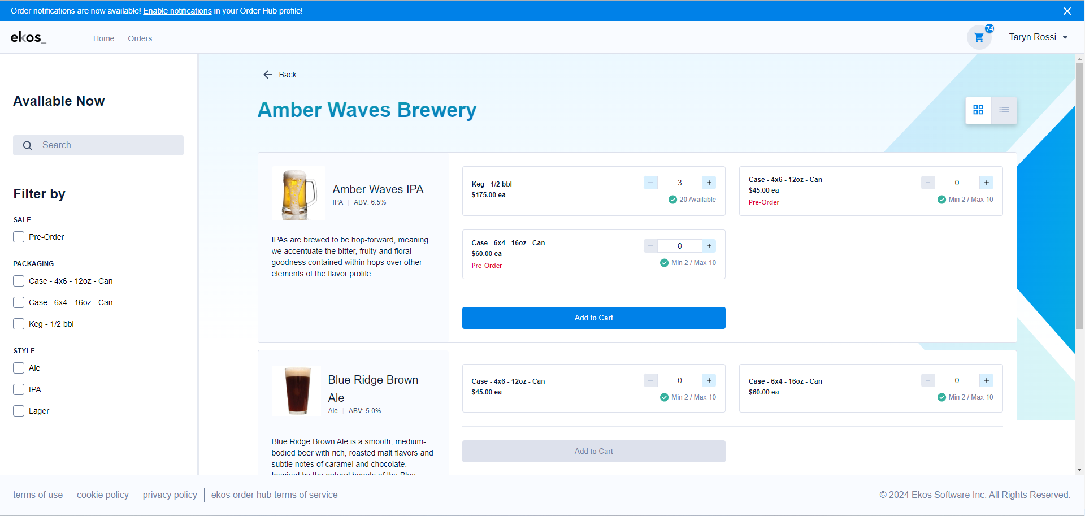1085x516 pixels.
Task: Click the "$175.00 ea" keg price
Action: [x=489, y=195]
